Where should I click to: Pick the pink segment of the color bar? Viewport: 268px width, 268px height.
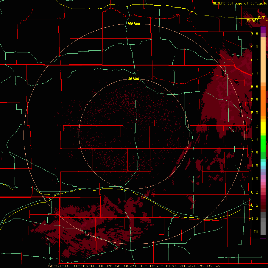point(263,180)
